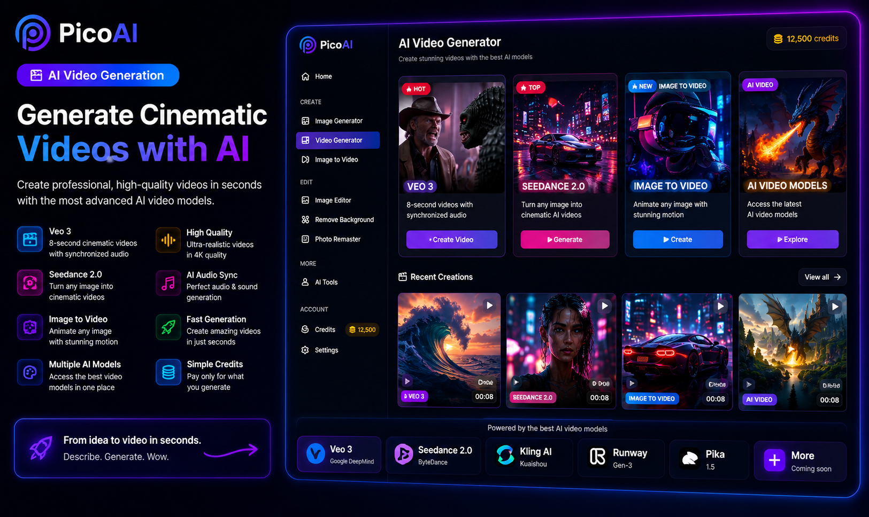Click the Remove Background sidebar icon
Viewport: 869px width, 517px height.
pos(305,220)
